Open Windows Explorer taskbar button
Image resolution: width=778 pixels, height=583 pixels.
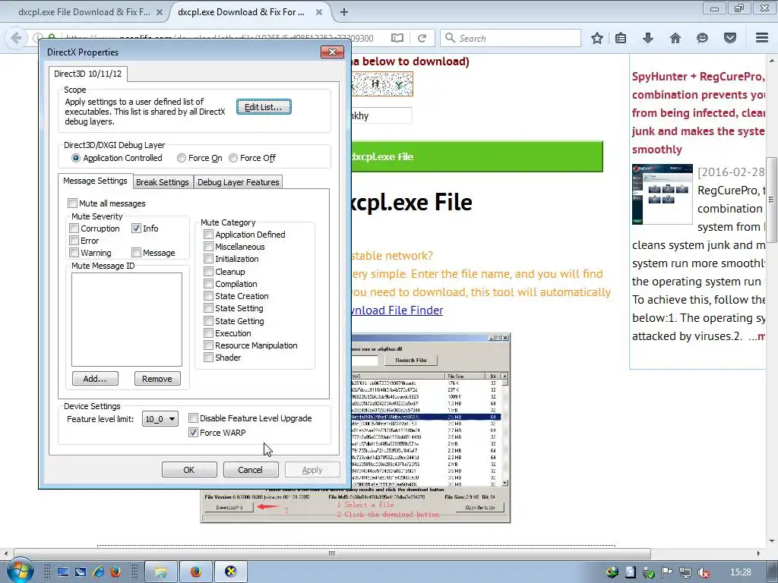pyautogui.click(x=160, y=572)
